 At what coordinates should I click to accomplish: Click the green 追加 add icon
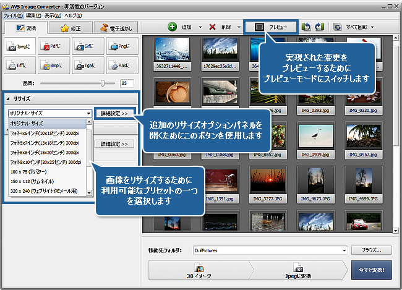173,27
